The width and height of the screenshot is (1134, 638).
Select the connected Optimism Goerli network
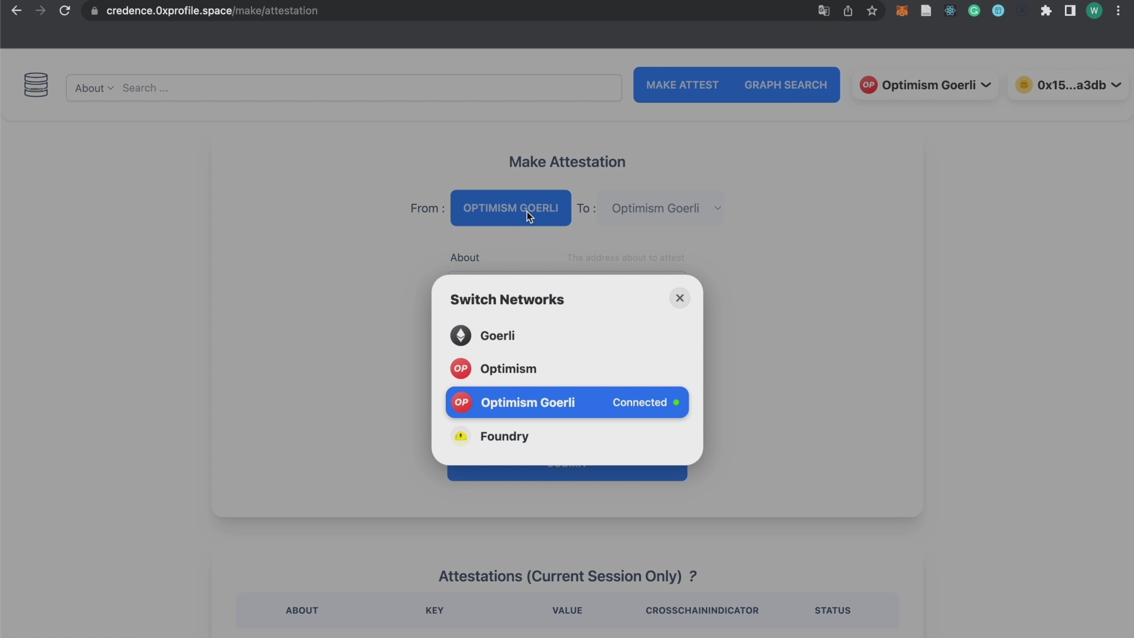pyautogui.click(x=567, y=402)
